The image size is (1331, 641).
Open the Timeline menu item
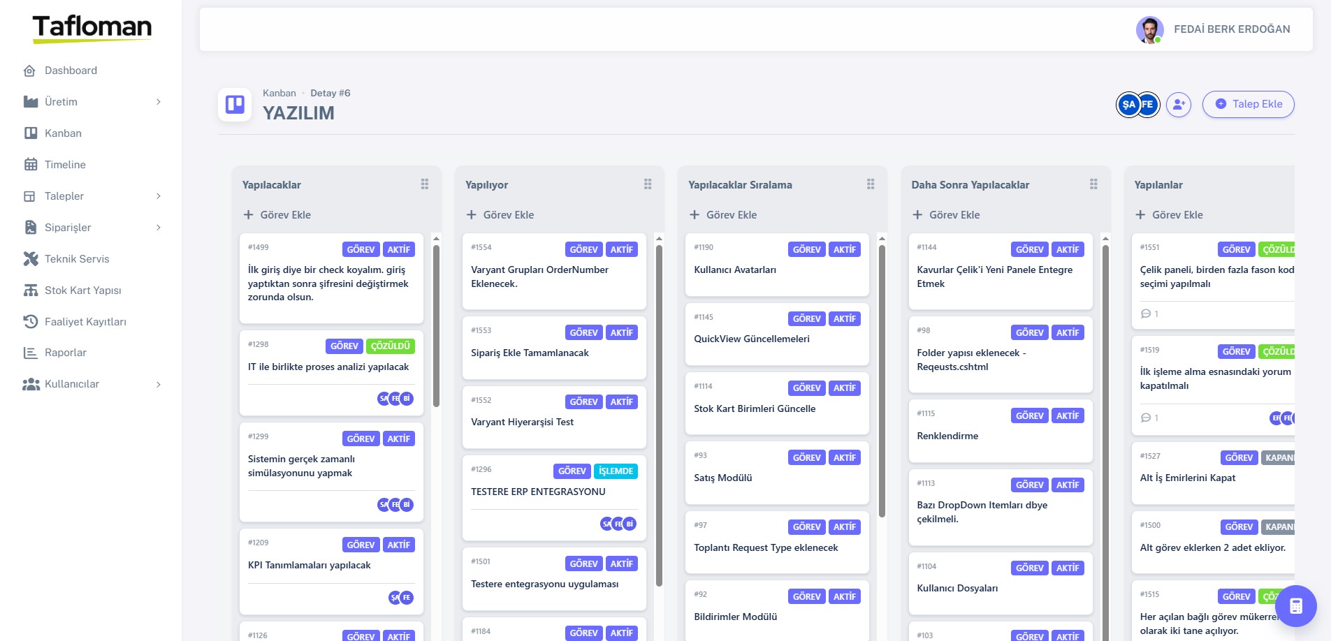[65, 165]
